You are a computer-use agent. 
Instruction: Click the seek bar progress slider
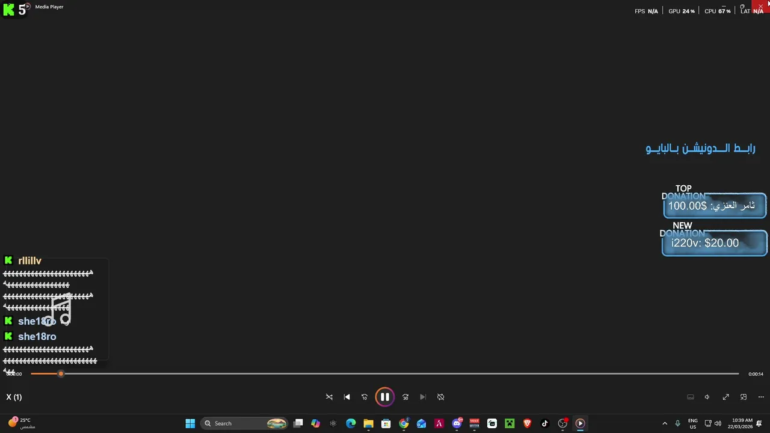point(385,374)
